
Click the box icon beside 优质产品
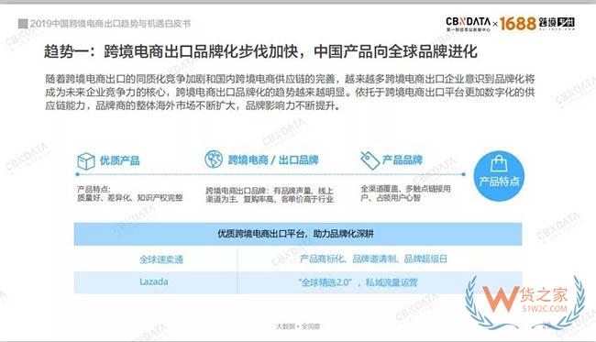coord(86,160)
